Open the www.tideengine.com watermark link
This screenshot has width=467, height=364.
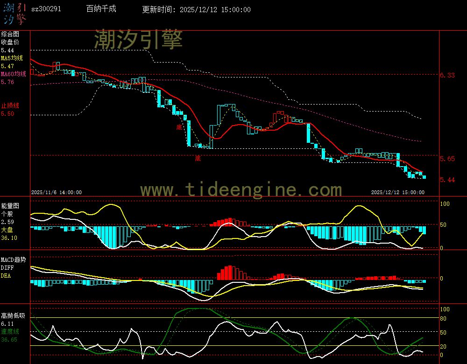[241, 190]
